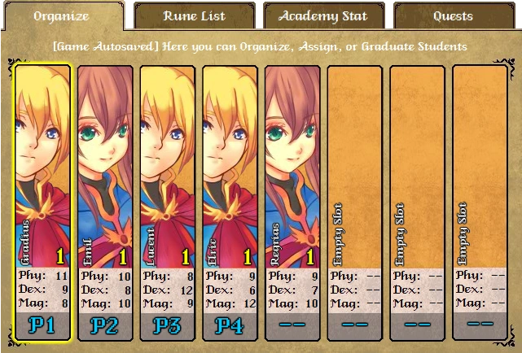Click the P2 party slot badge
Viewport: 522px width, 353px height.
(x=105, y=325)
